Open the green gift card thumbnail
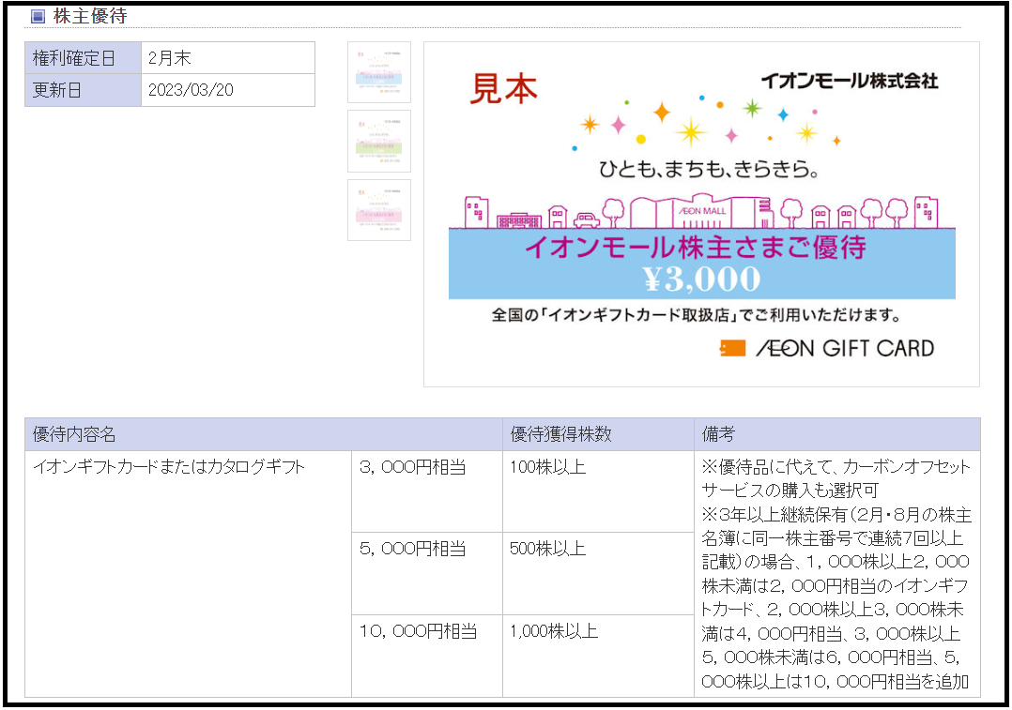The width and height of the screenshot is (1012, 710). tap(379, 142)
